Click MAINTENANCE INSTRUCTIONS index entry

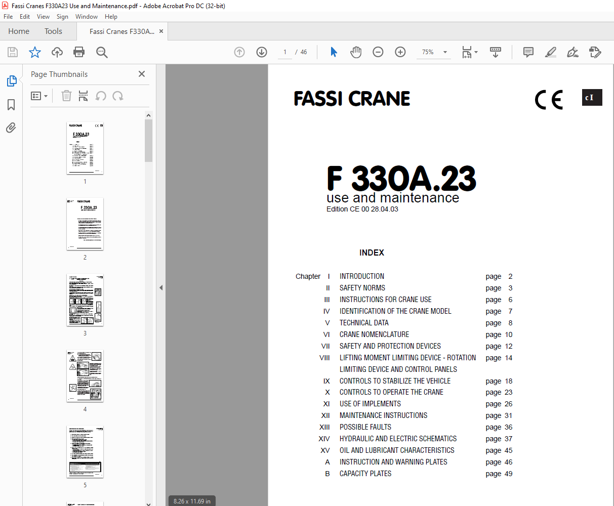pyautogui.click(x=383, y=415)
